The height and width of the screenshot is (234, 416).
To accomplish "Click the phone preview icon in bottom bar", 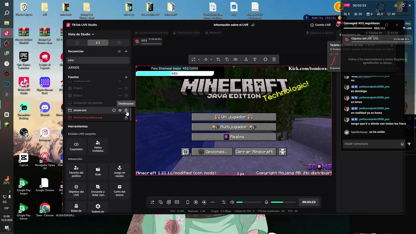I will coord(188,202).
